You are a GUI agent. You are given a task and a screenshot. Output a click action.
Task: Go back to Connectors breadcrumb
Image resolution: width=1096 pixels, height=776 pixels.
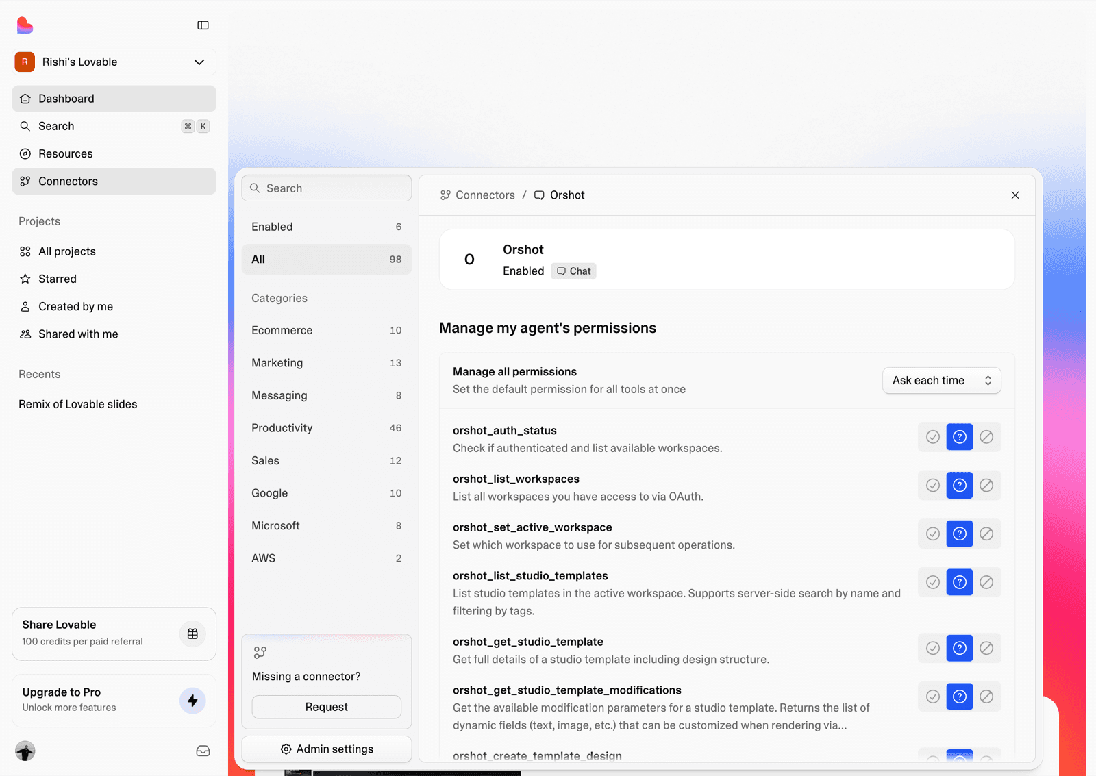point(477,195)
